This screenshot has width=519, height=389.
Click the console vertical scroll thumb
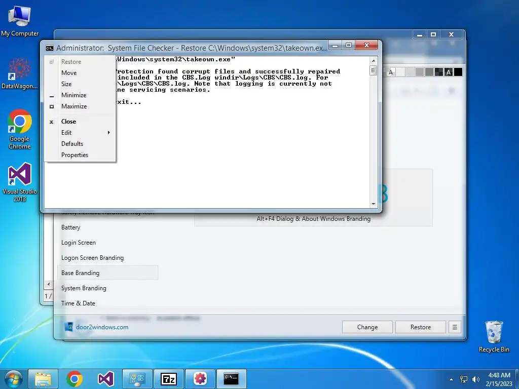(x=374, y=70)
